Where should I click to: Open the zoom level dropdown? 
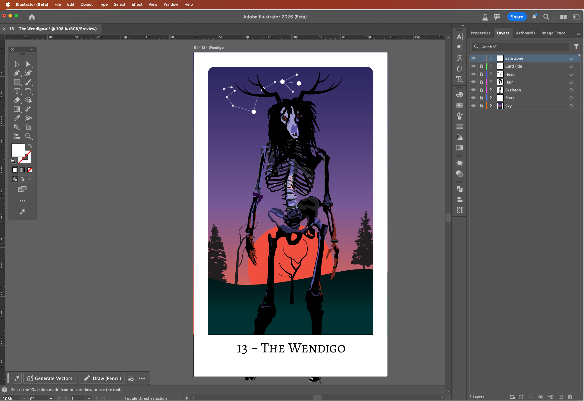coord(24,398)
